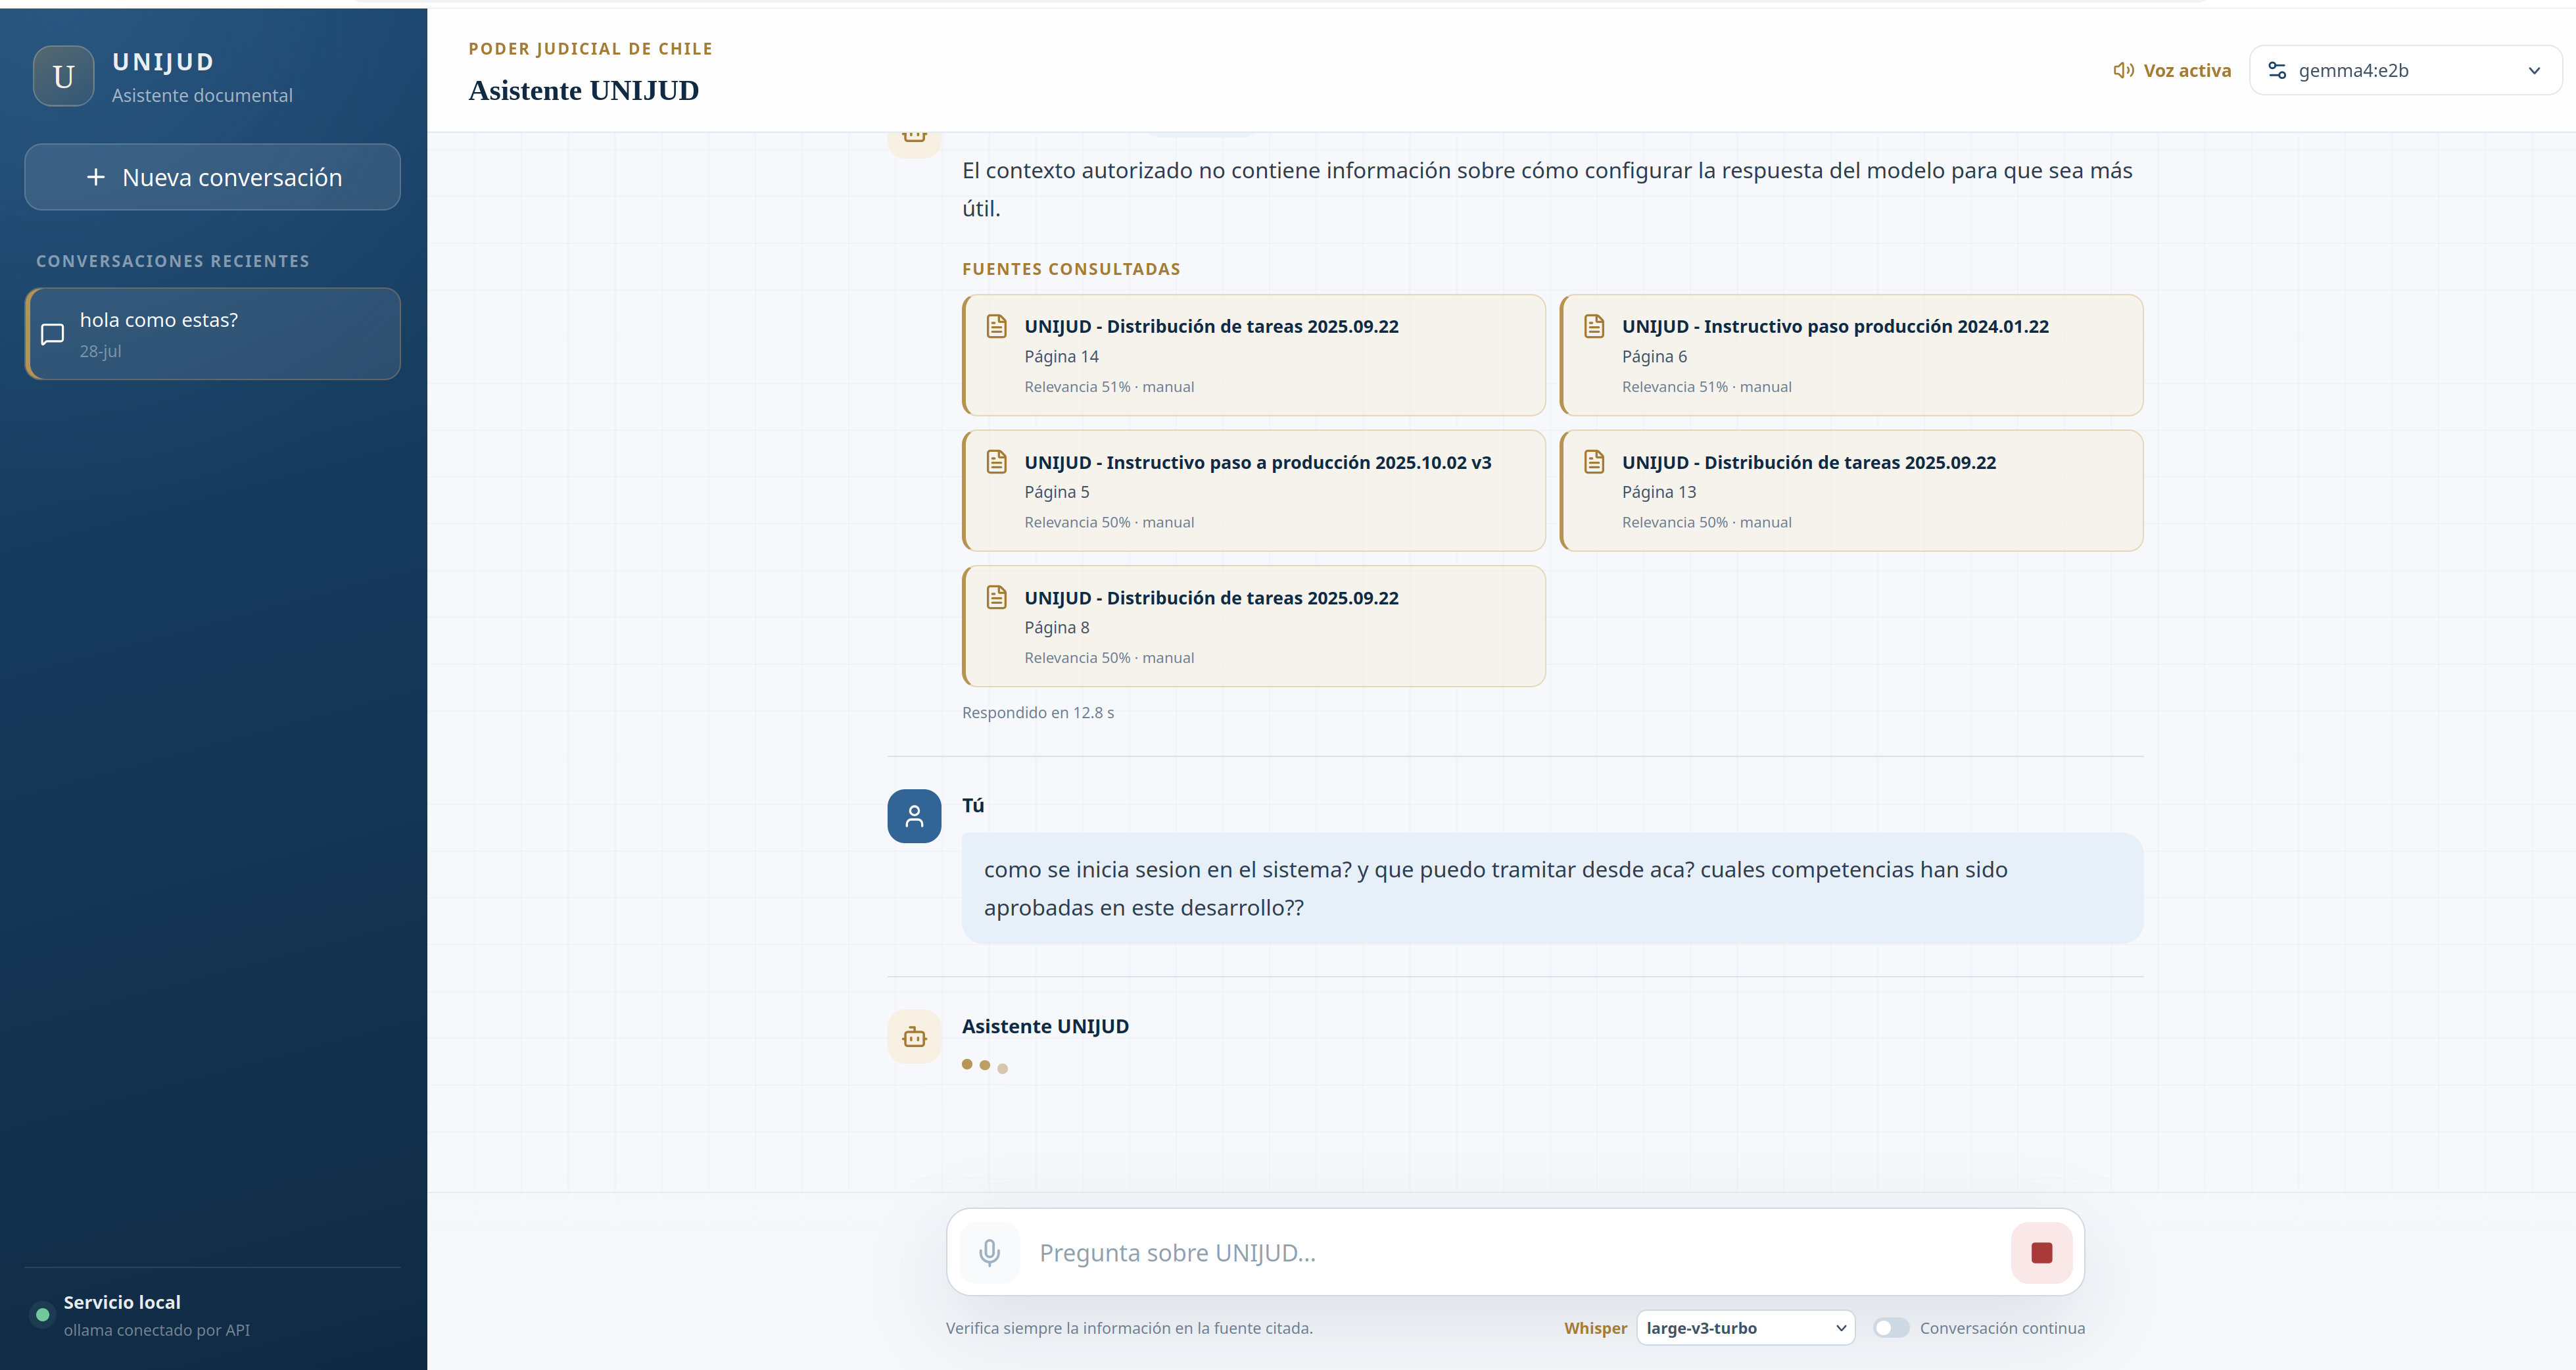
Task: Click the "Asistente UNIJUD" page title
Action: (583, 90)
